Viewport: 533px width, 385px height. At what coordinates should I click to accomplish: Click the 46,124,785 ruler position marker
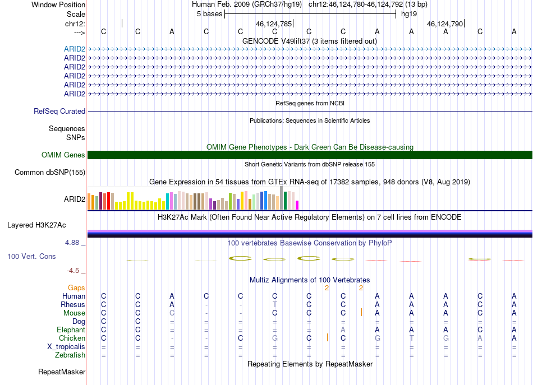274,24
